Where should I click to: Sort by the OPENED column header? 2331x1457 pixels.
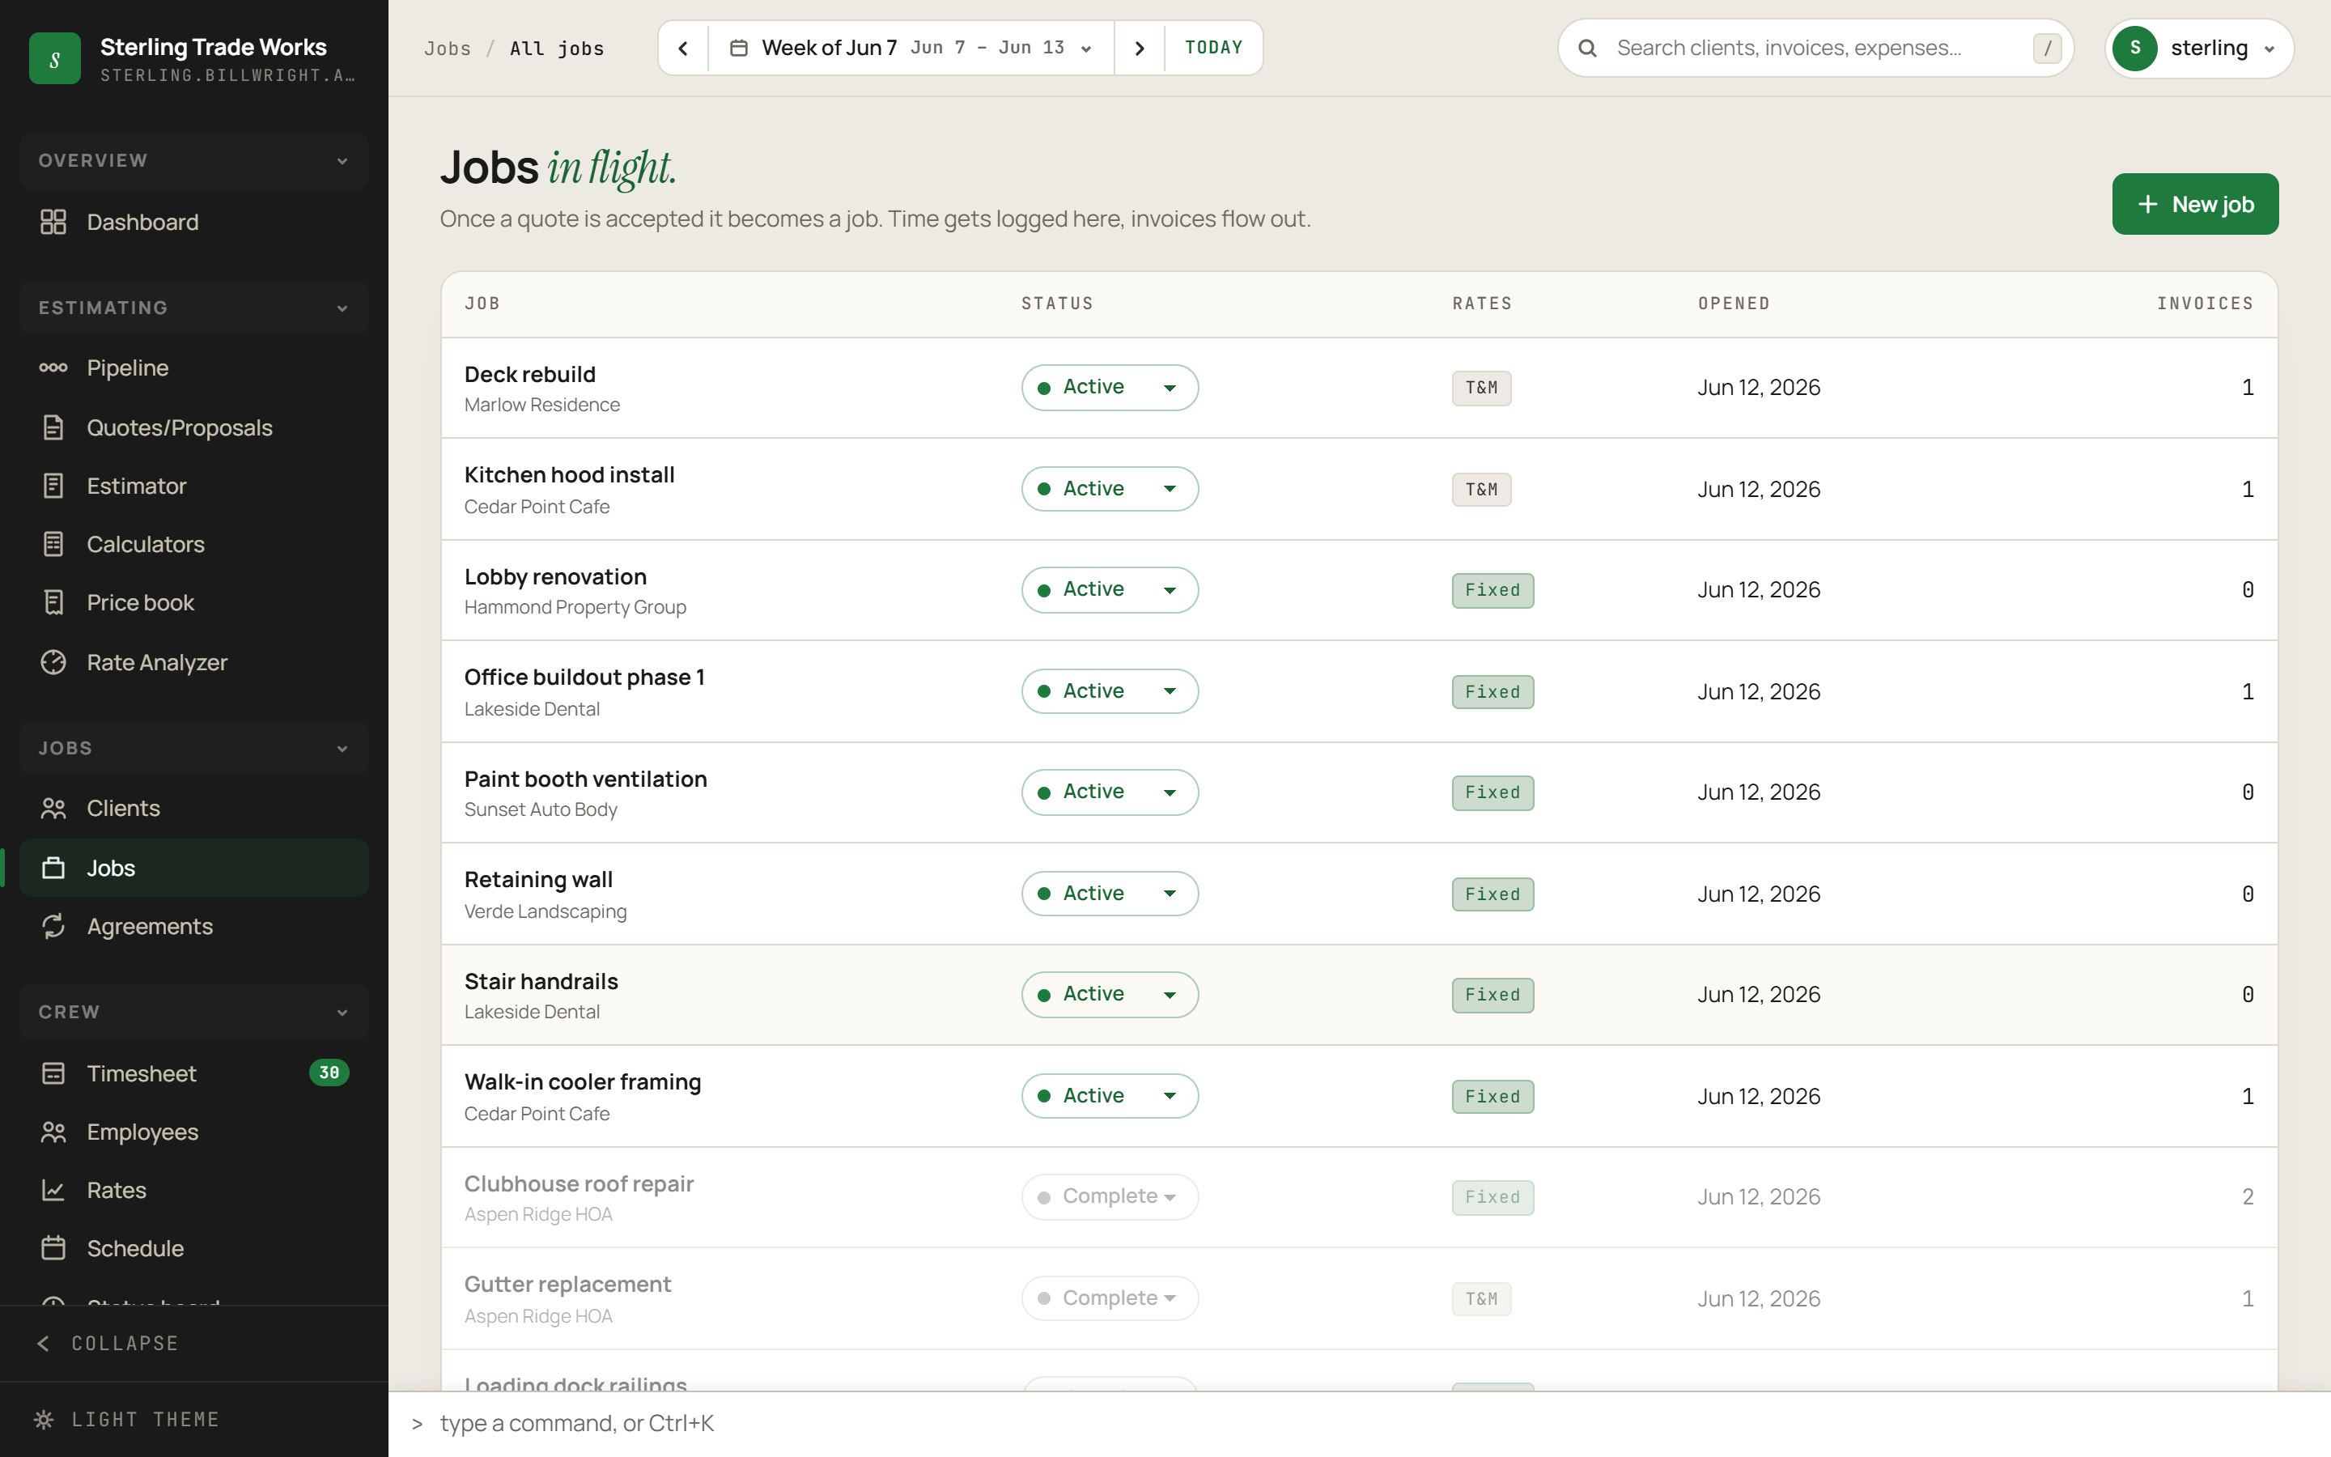pyautogui.click(x=1734, y=304)
